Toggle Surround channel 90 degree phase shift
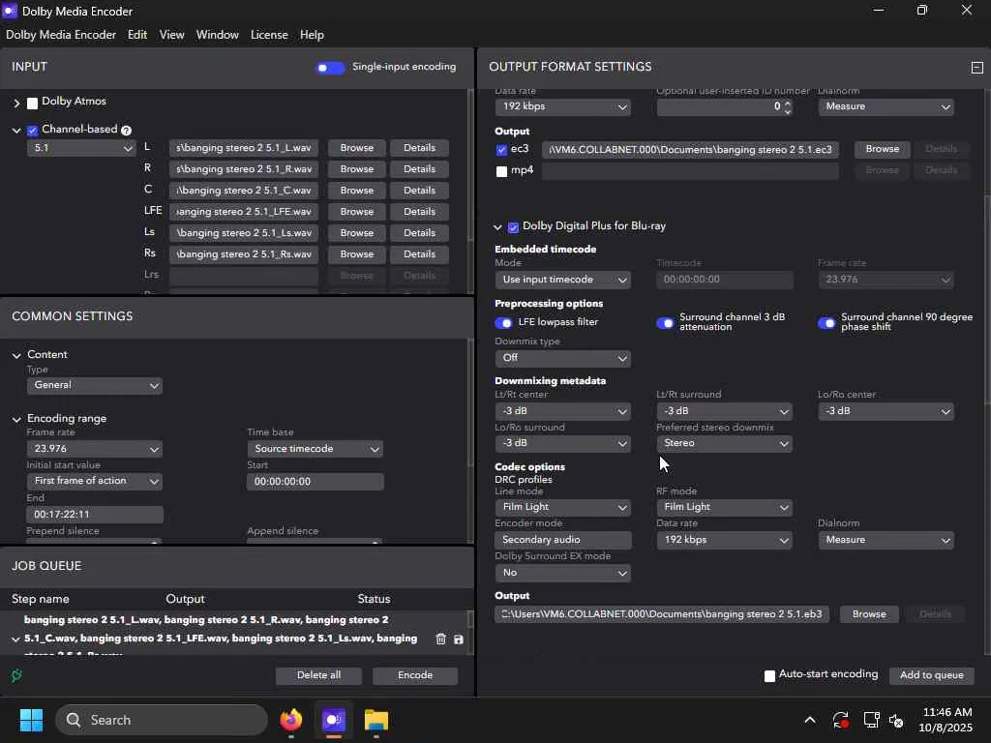This screenshot has height=743, width=991. 826,323
